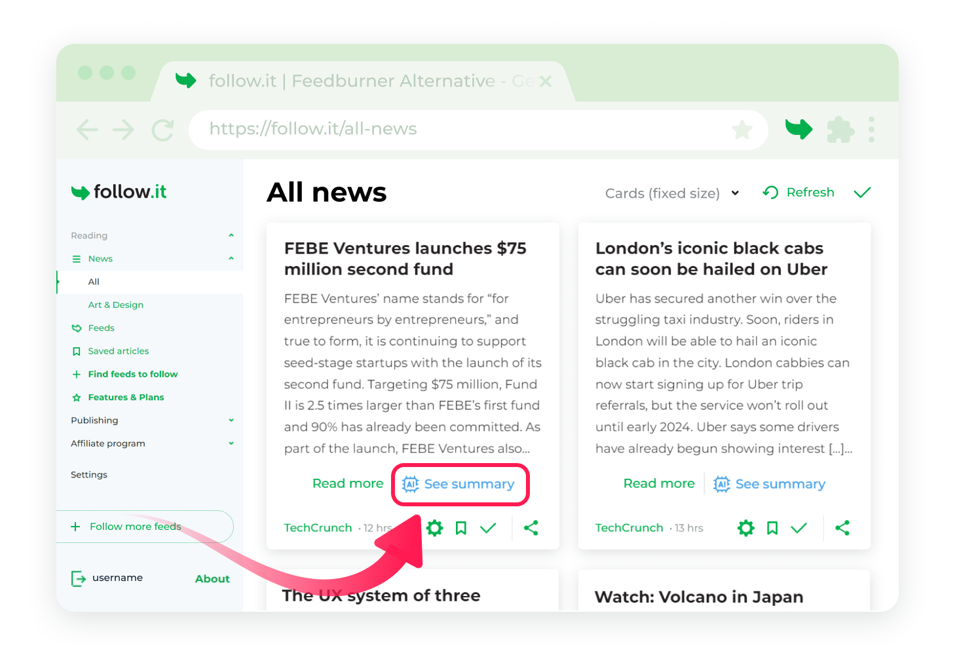Open Watch: Volcano in Japan article
This screenshot has width=955, height=655.
click(x=699, y=597)
